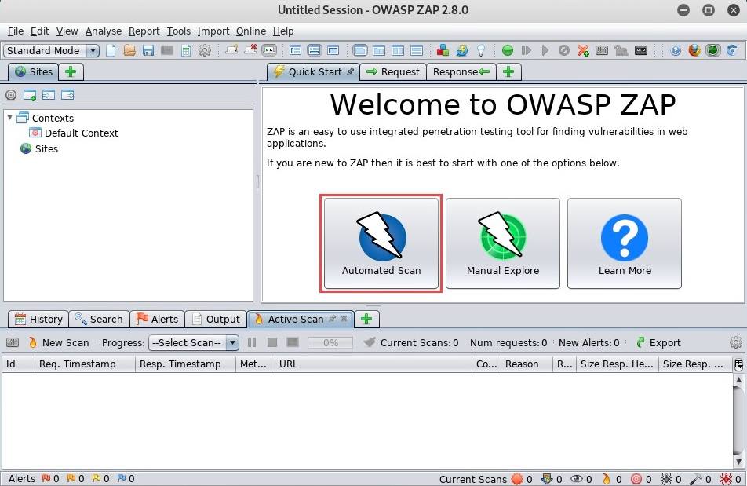Click the first layout icon, left sidebar panel
The height and width of the screenshot is (486, 747).
(x=295, y=50)
